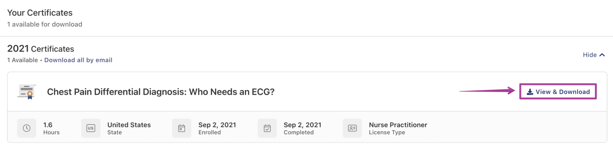Screen dimensions: 613x149
Task: Click the United States state text
Action: click(x=129, y=125)
